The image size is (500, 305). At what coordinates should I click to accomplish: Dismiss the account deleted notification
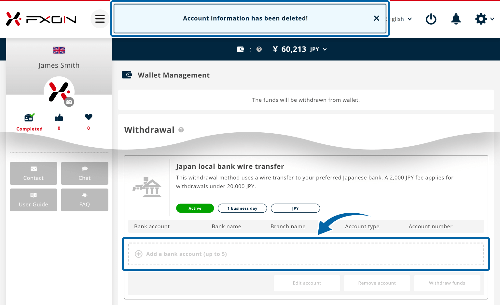(376, 18)
